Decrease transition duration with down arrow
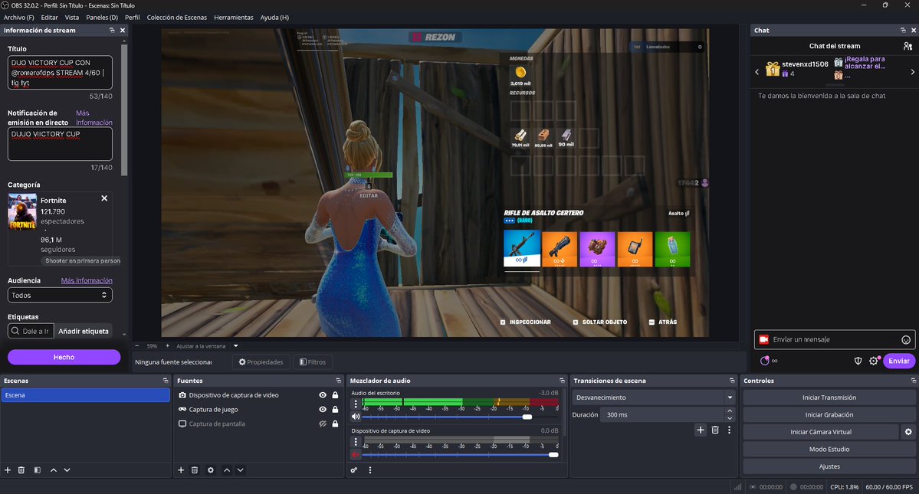Image resolution: width=919 pixels, height=494 pixels. tap(730, 418)
